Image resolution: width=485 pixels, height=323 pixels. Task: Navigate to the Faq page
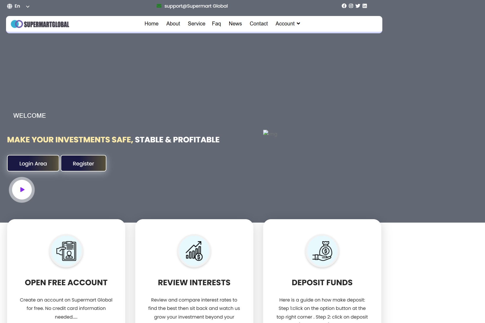216,24
